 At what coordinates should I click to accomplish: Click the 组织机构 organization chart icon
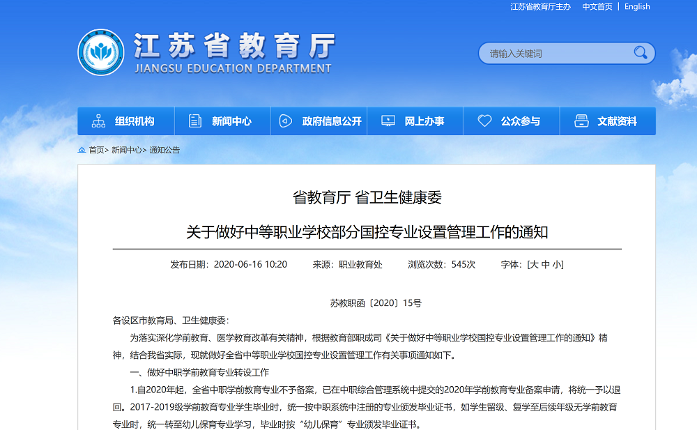pos(99,121)
